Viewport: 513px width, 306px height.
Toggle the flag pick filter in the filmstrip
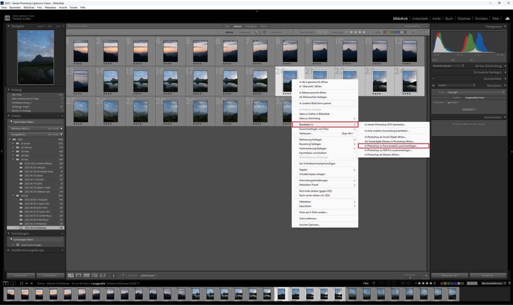[x=374, y=283]
